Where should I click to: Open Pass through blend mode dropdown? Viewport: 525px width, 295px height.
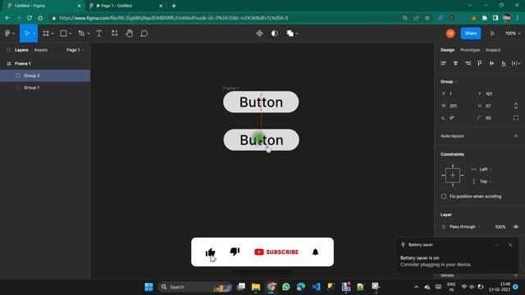(x=465, y=227)
